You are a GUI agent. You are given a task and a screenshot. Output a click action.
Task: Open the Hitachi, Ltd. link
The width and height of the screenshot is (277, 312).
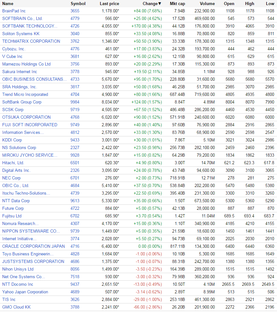tap(13, 163)
